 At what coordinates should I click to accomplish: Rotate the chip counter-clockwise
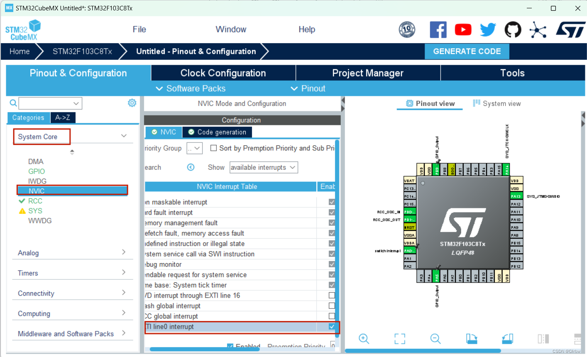pyautogui.click(x=507, y=339)
